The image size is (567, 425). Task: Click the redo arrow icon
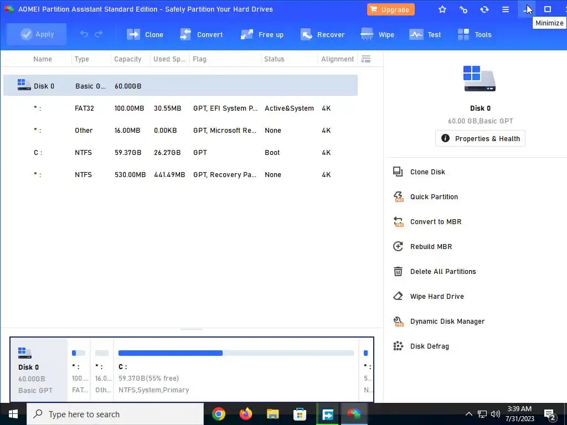pos(99,34)
